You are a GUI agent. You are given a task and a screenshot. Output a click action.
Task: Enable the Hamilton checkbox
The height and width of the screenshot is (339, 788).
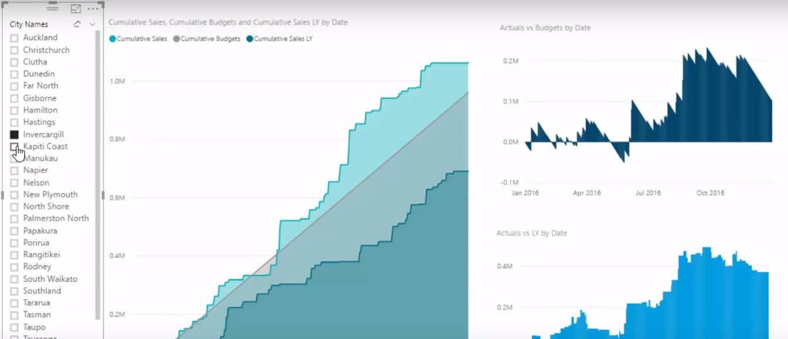tap(15, 110)
